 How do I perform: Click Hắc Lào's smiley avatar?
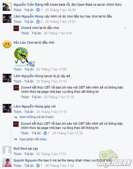click(x=7, y=44)
